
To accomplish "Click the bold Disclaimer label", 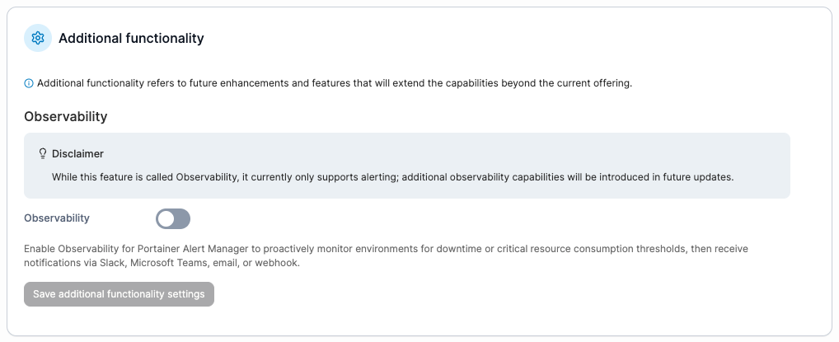I will pyautogui.click(x=77, y=153).
